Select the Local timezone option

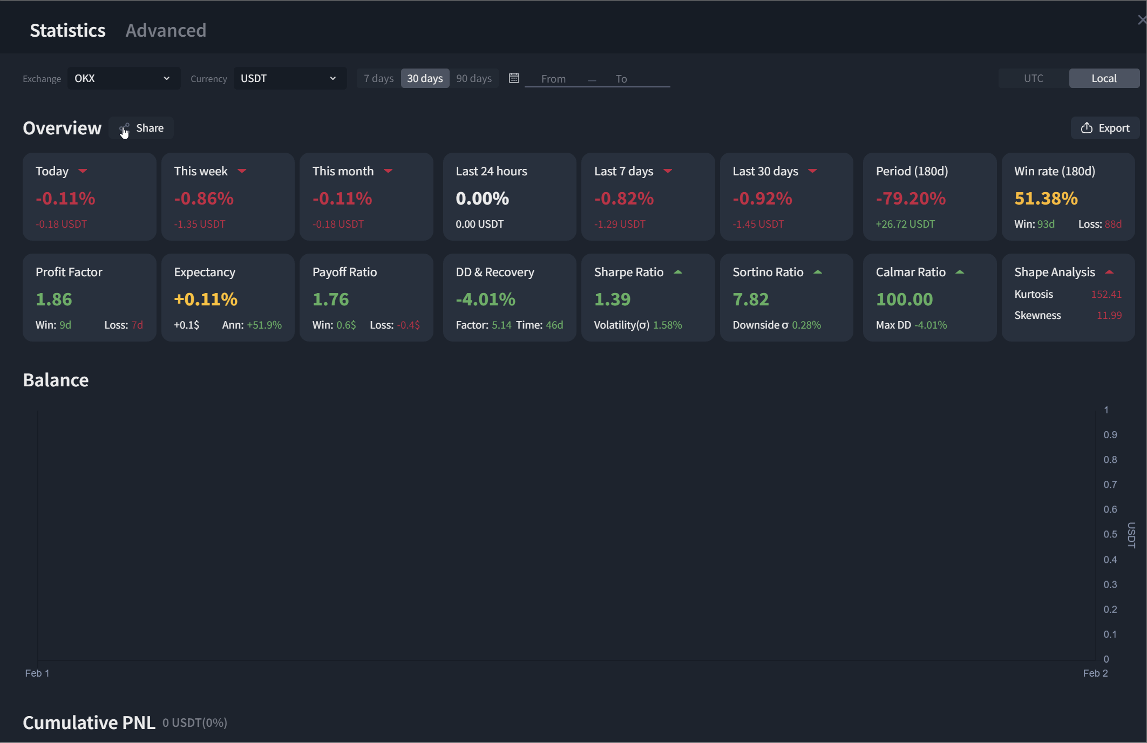pyautogui.click(x=1104, y=78)
